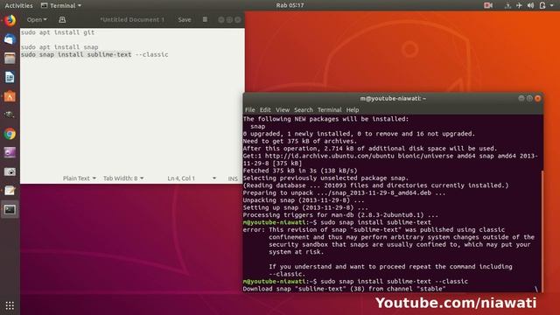This screenshot has height=315, width=560.
Task: Click the battery icon in system tray
Action: tap(542, 5)
